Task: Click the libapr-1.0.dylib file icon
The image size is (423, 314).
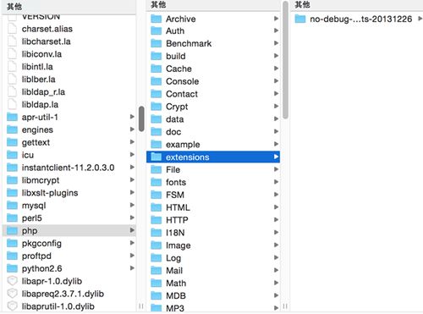Action: point(12,281)
